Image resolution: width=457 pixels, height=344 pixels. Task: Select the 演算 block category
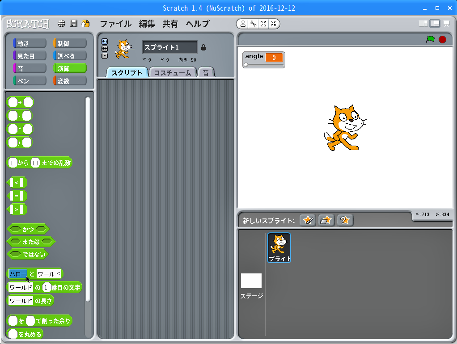pyautogui.click(x=70, y=68)
